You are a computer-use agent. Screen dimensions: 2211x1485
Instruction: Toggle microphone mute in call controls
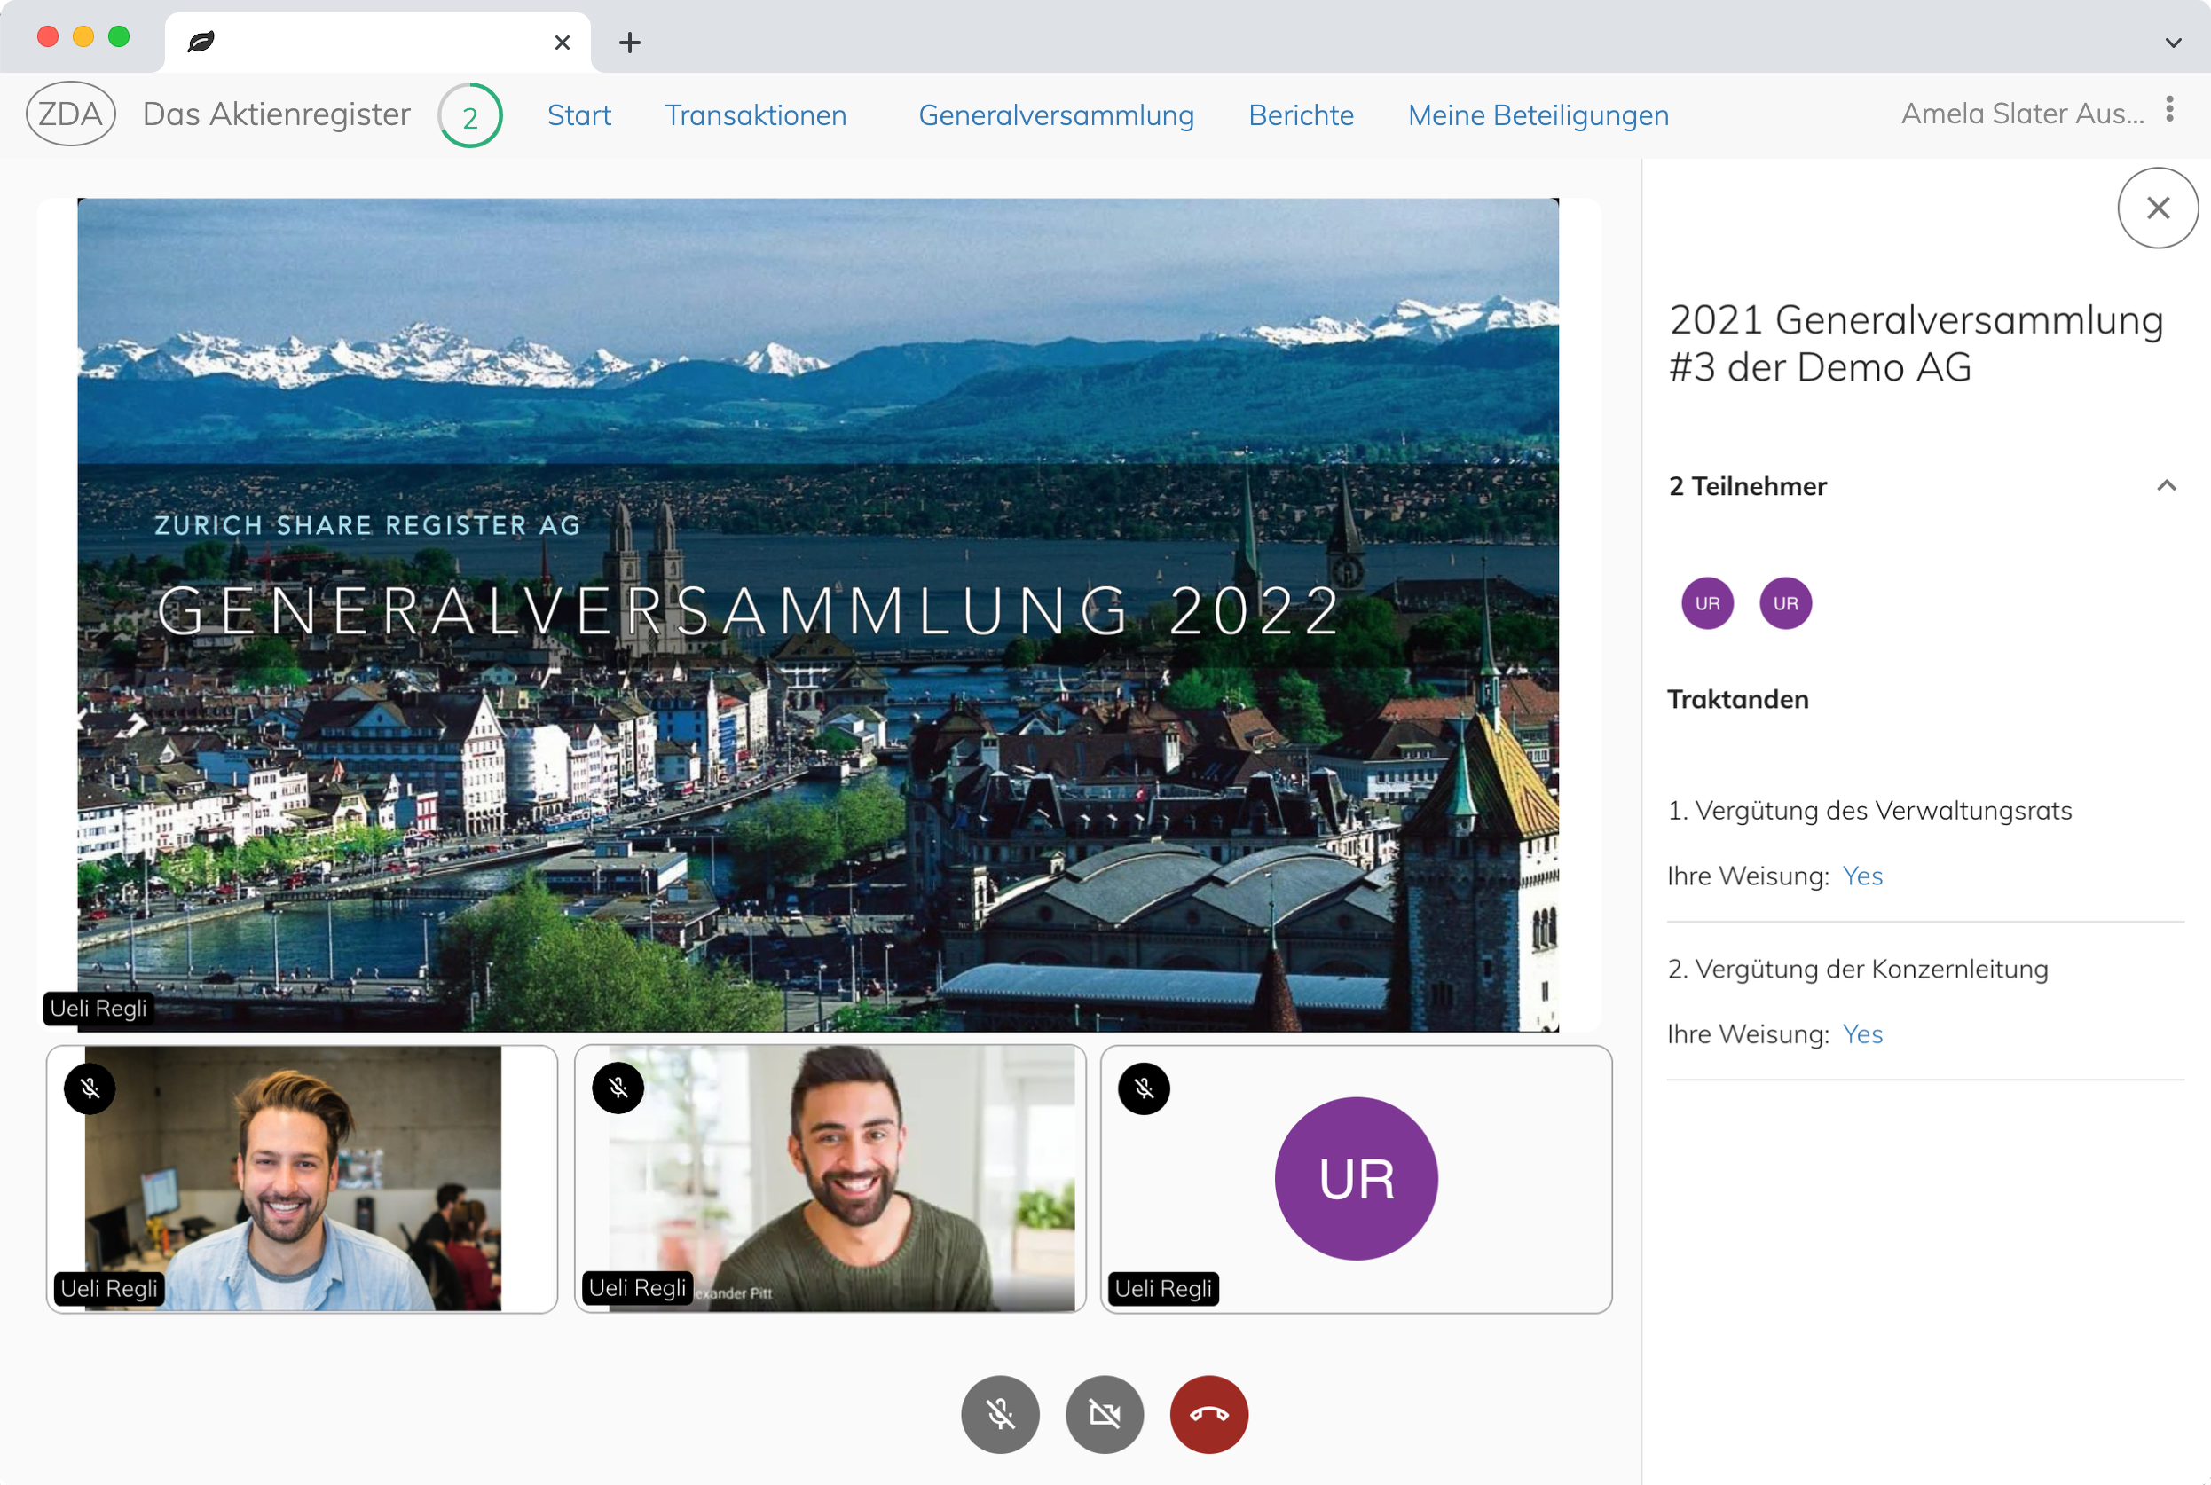coord(999,1414)
